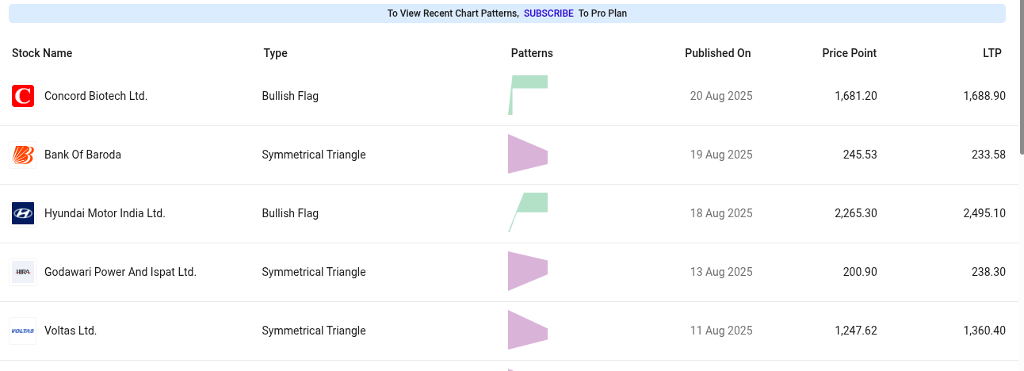
Task: Open Voltas symmetrical triangle pattern thumbnail
Action: (528, 330)
